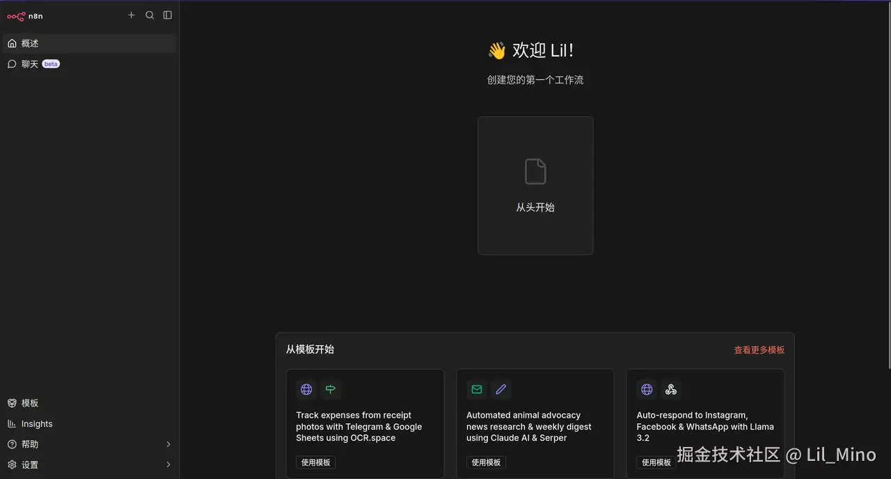Click the globe icon on the OCR.space template
The width and height of the screenshot is (891, 479).
tap(306, 389)
